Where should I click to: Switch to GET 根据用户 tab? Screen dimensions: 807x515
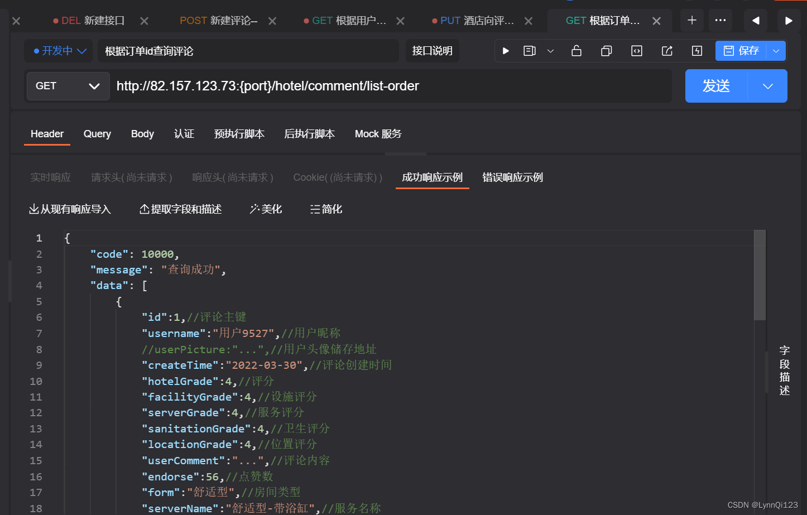pos(345,21)
